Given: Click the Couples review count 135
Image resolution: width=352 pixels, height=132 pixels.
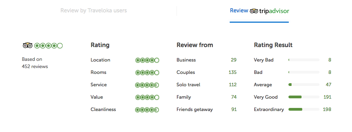Looking at the screenshot, I should (x=232, y=73).
